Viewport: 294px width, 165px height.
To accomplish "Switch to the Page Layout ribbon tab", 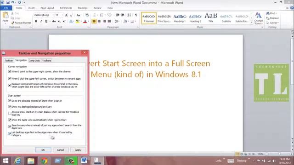I will coord(47,8).
